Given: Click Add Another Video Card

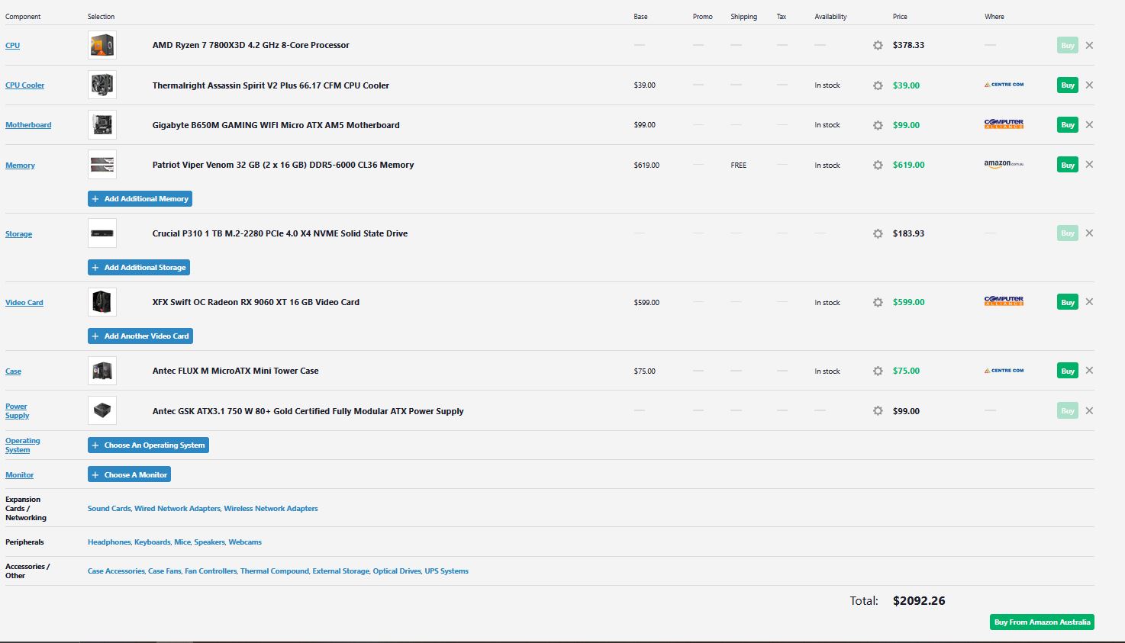Looking at the screenshot, I should (140, 336).
